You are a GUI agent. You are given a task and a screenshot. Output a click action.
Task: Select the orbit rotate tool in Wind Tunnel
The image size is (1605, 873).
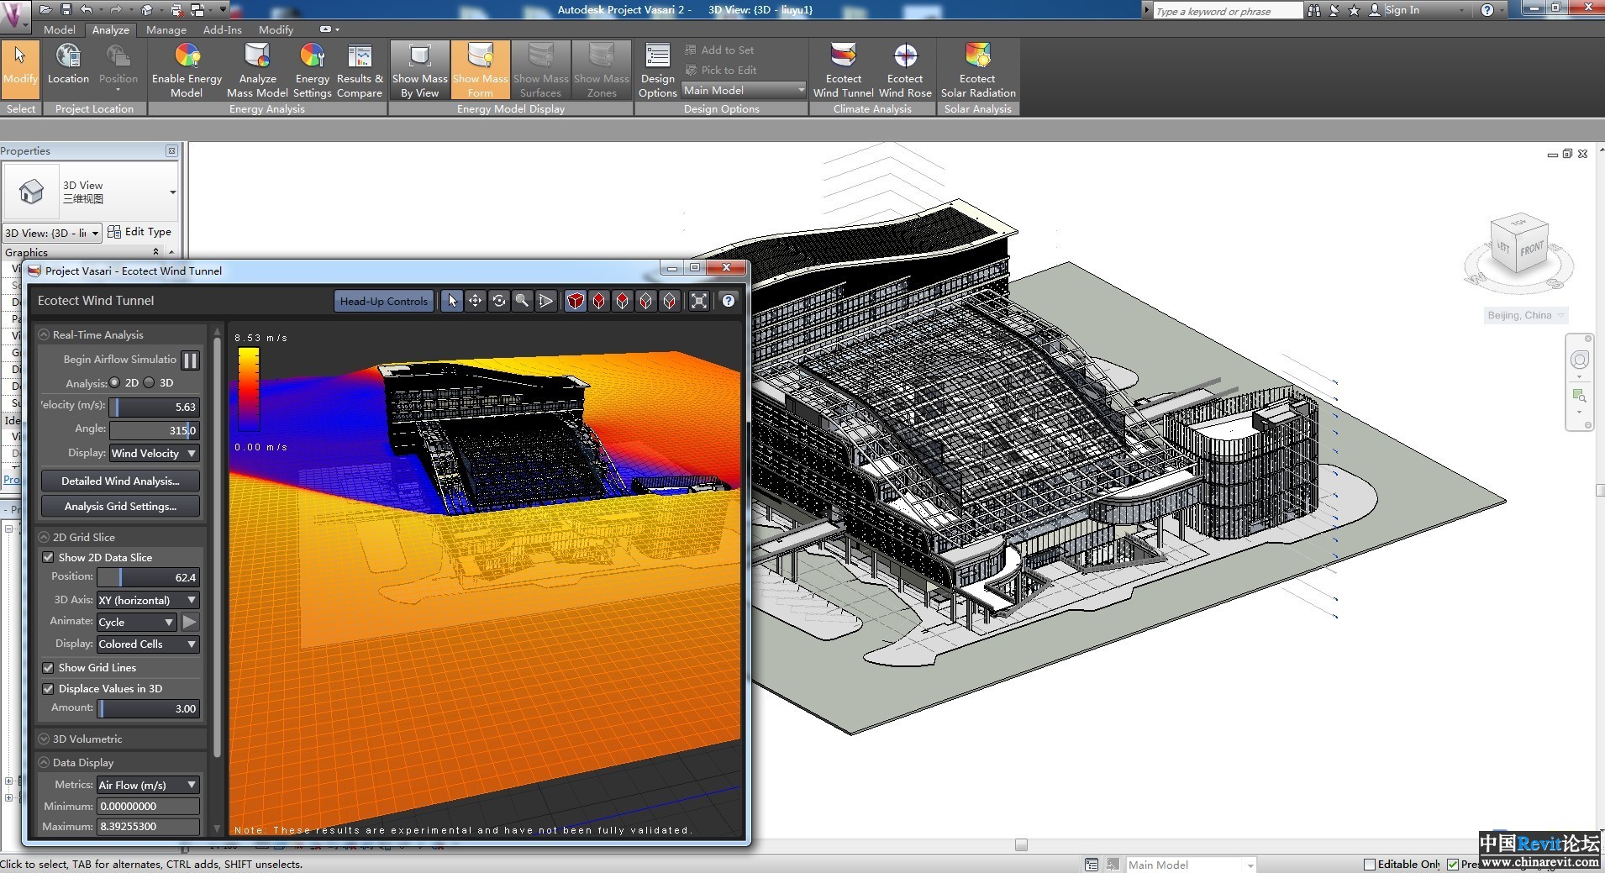(499, 301)
